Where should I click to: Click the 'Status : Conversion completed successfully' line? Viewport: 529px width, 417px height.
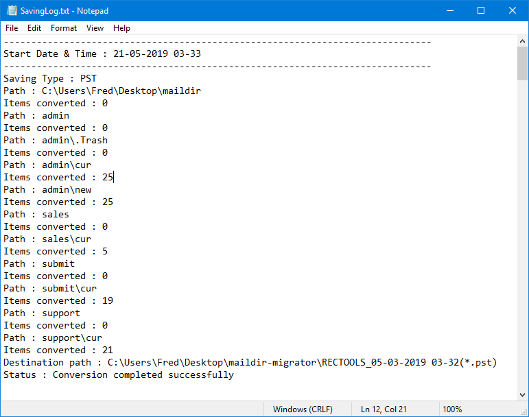pos(119,375)
